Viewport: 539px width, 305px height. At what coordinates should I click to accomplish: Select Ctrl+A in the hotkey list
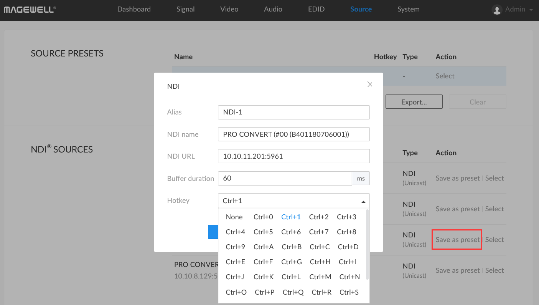pos(264,247)
